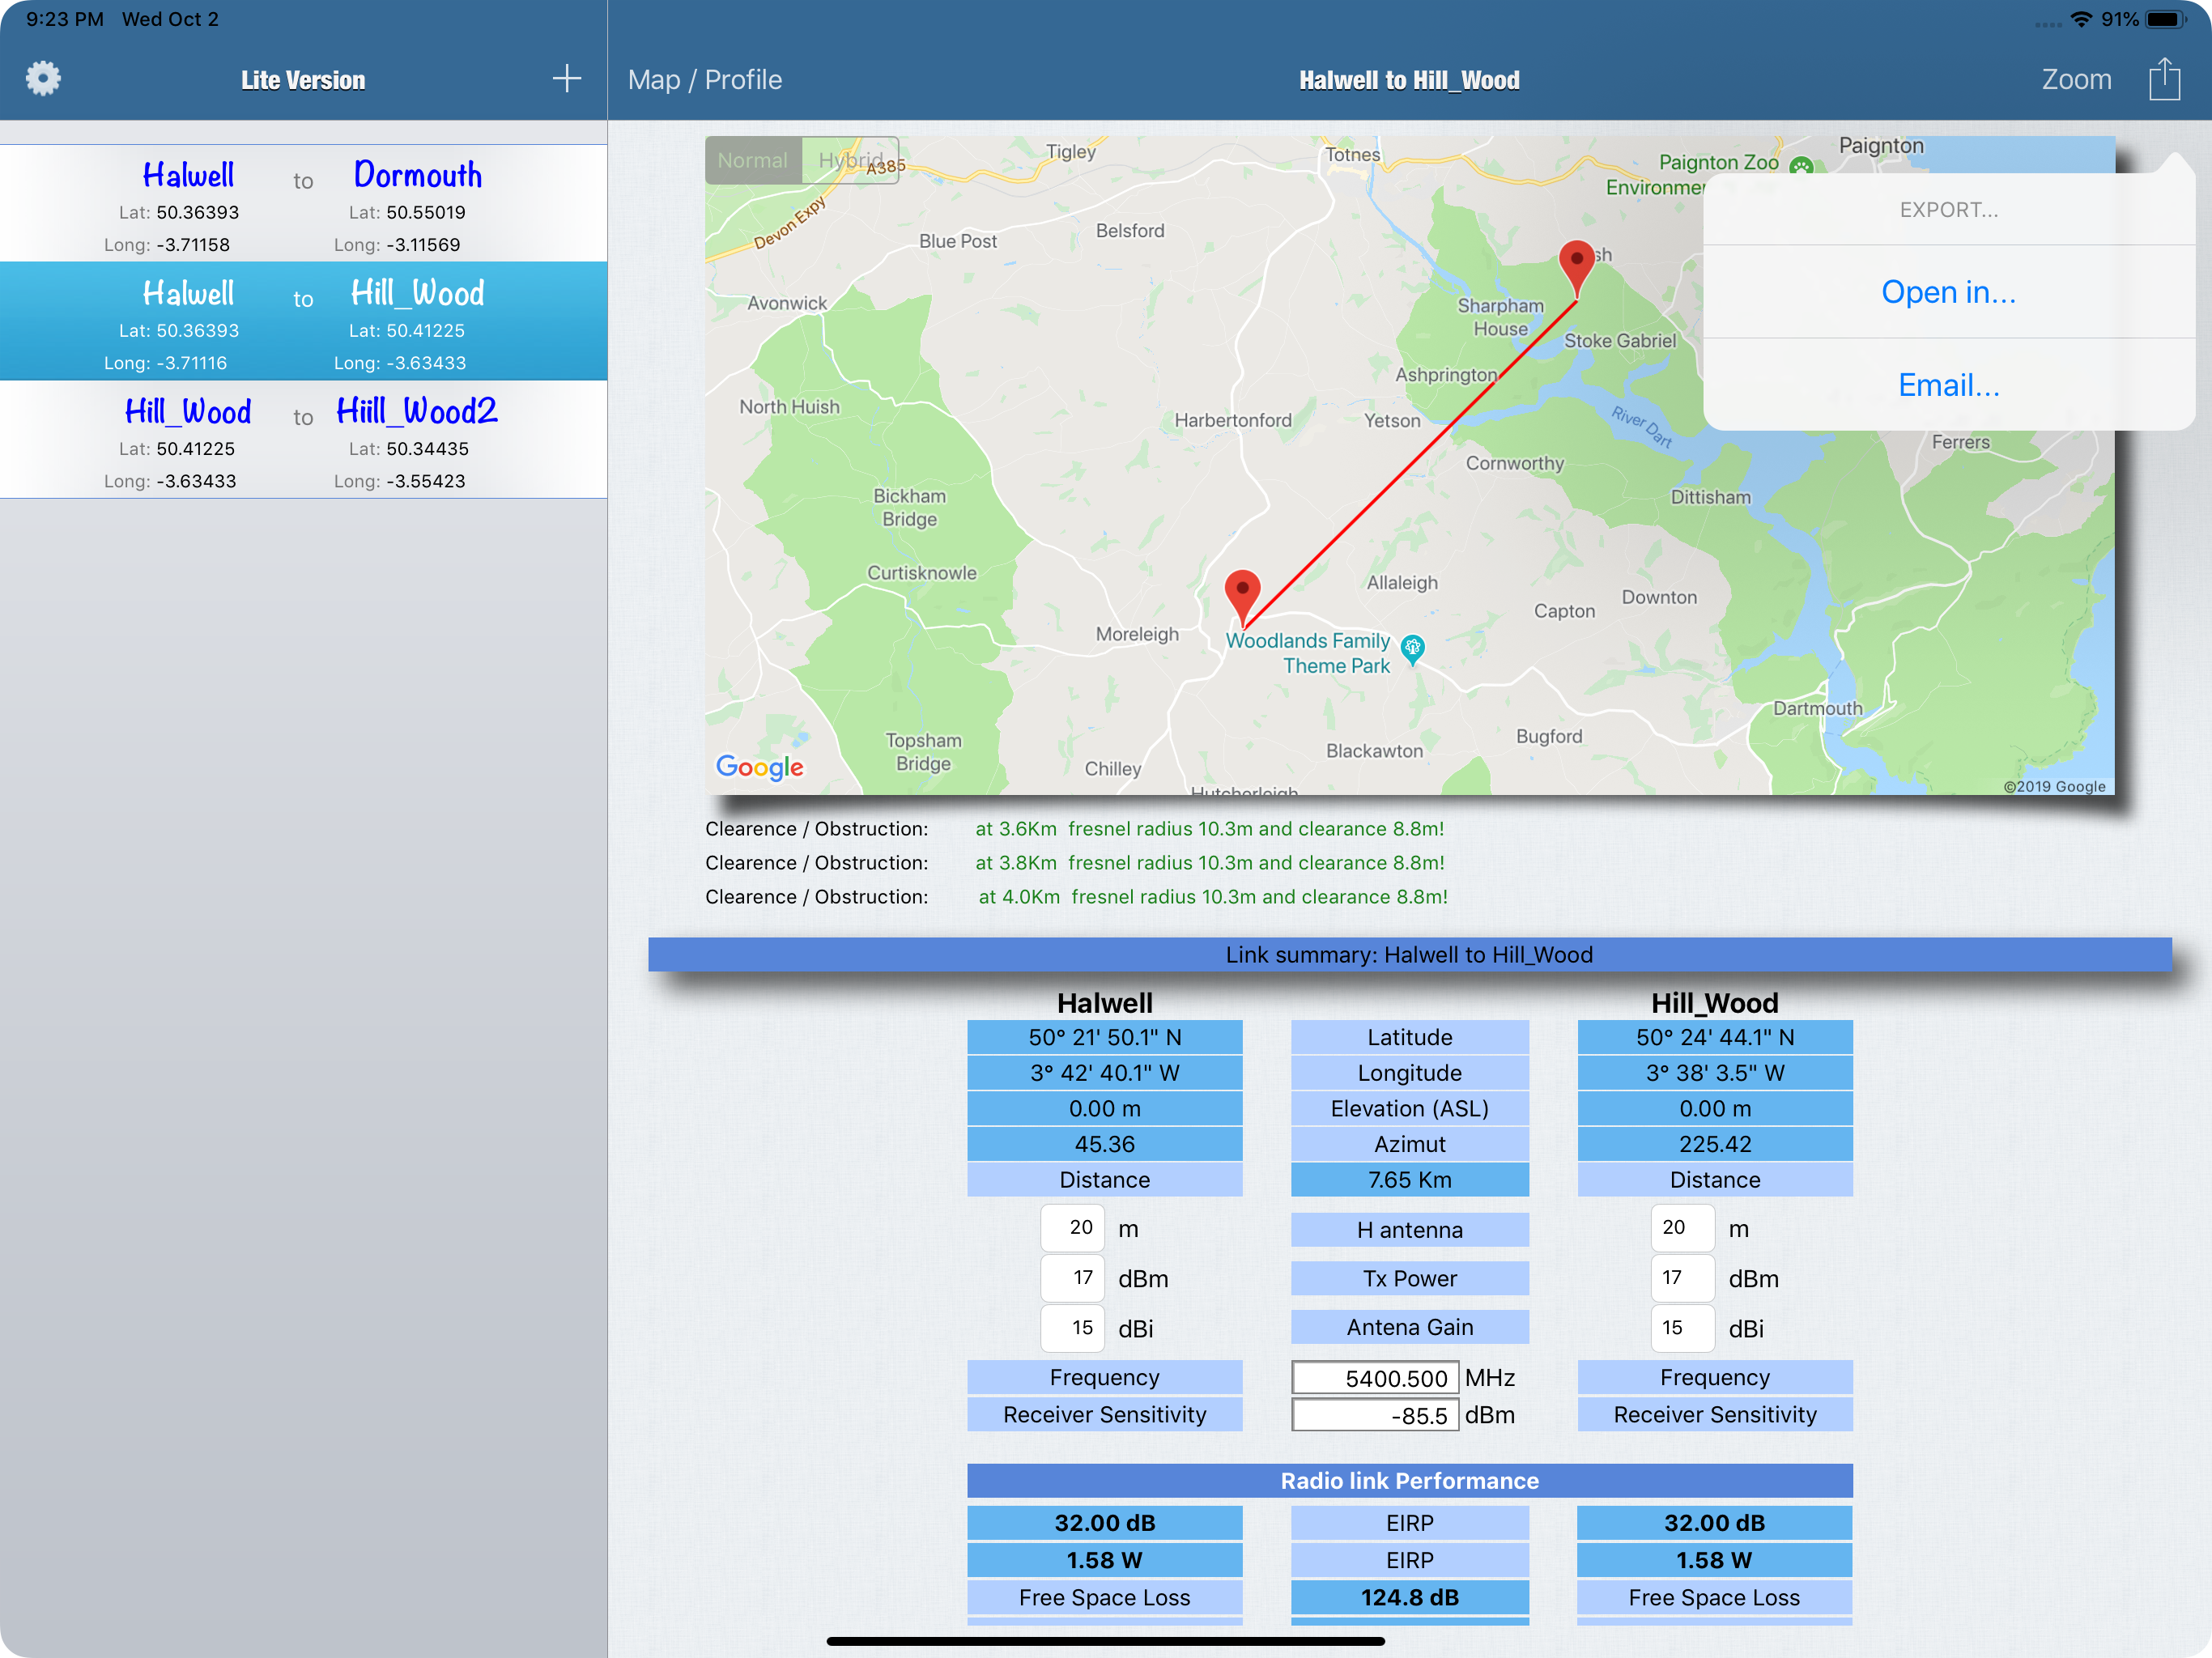Viewport: 2212px width, 1658px height.
Task: Click the 124.8 dB free space loss
Action: point(1409,1597)
